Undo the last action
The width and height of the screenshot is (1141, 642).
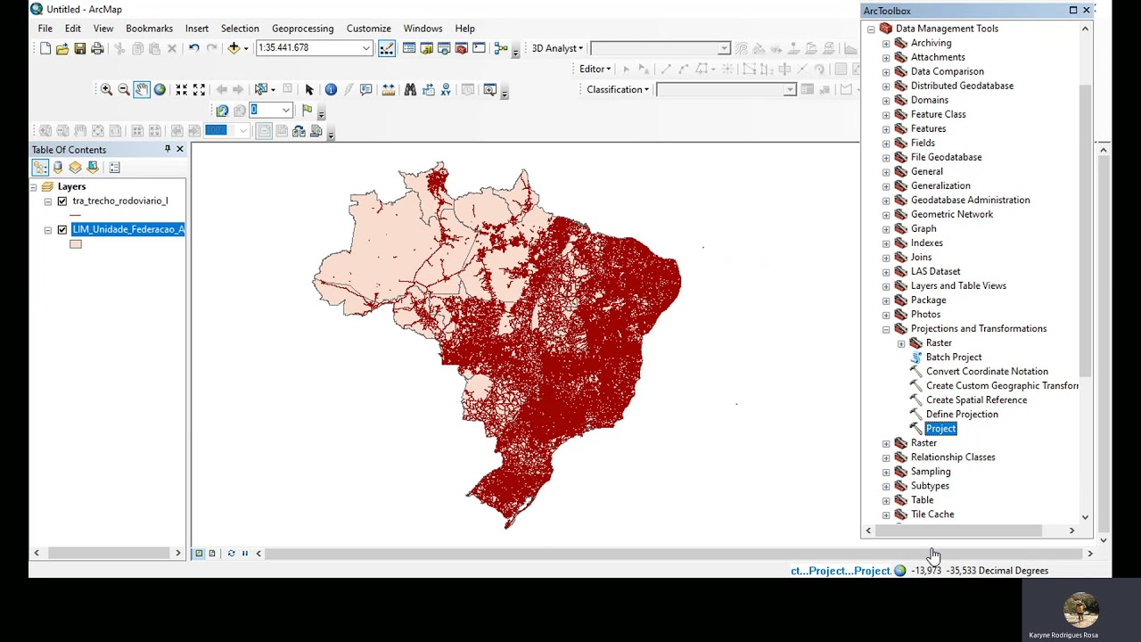point(193,48)
